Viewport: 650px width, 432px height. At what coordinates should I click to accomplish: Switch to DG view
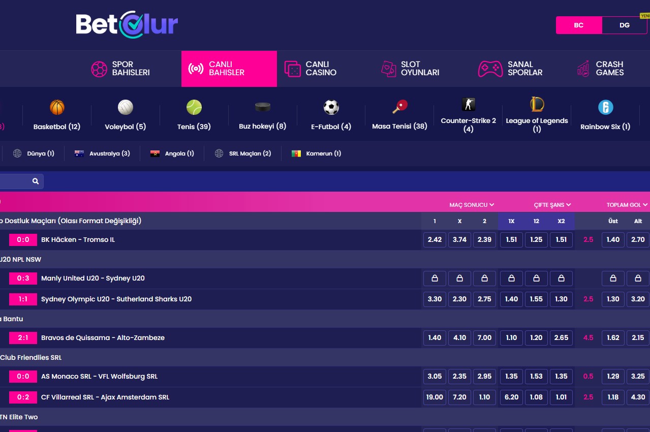tap(625, 25)
